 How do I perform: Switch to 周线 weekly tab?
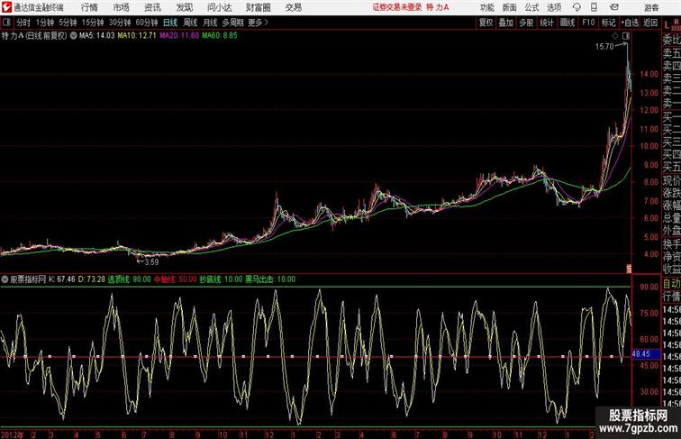(x=190, y=23)
